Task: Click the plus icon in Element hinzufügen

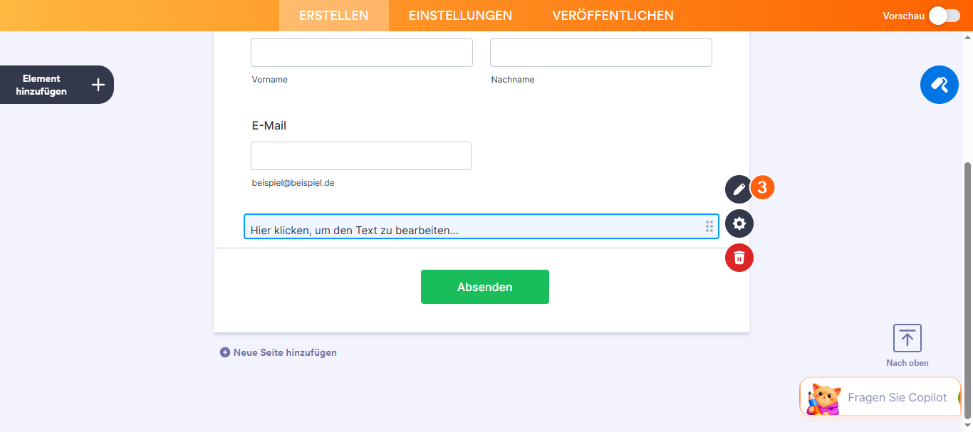Action: [x=98, y=85]
